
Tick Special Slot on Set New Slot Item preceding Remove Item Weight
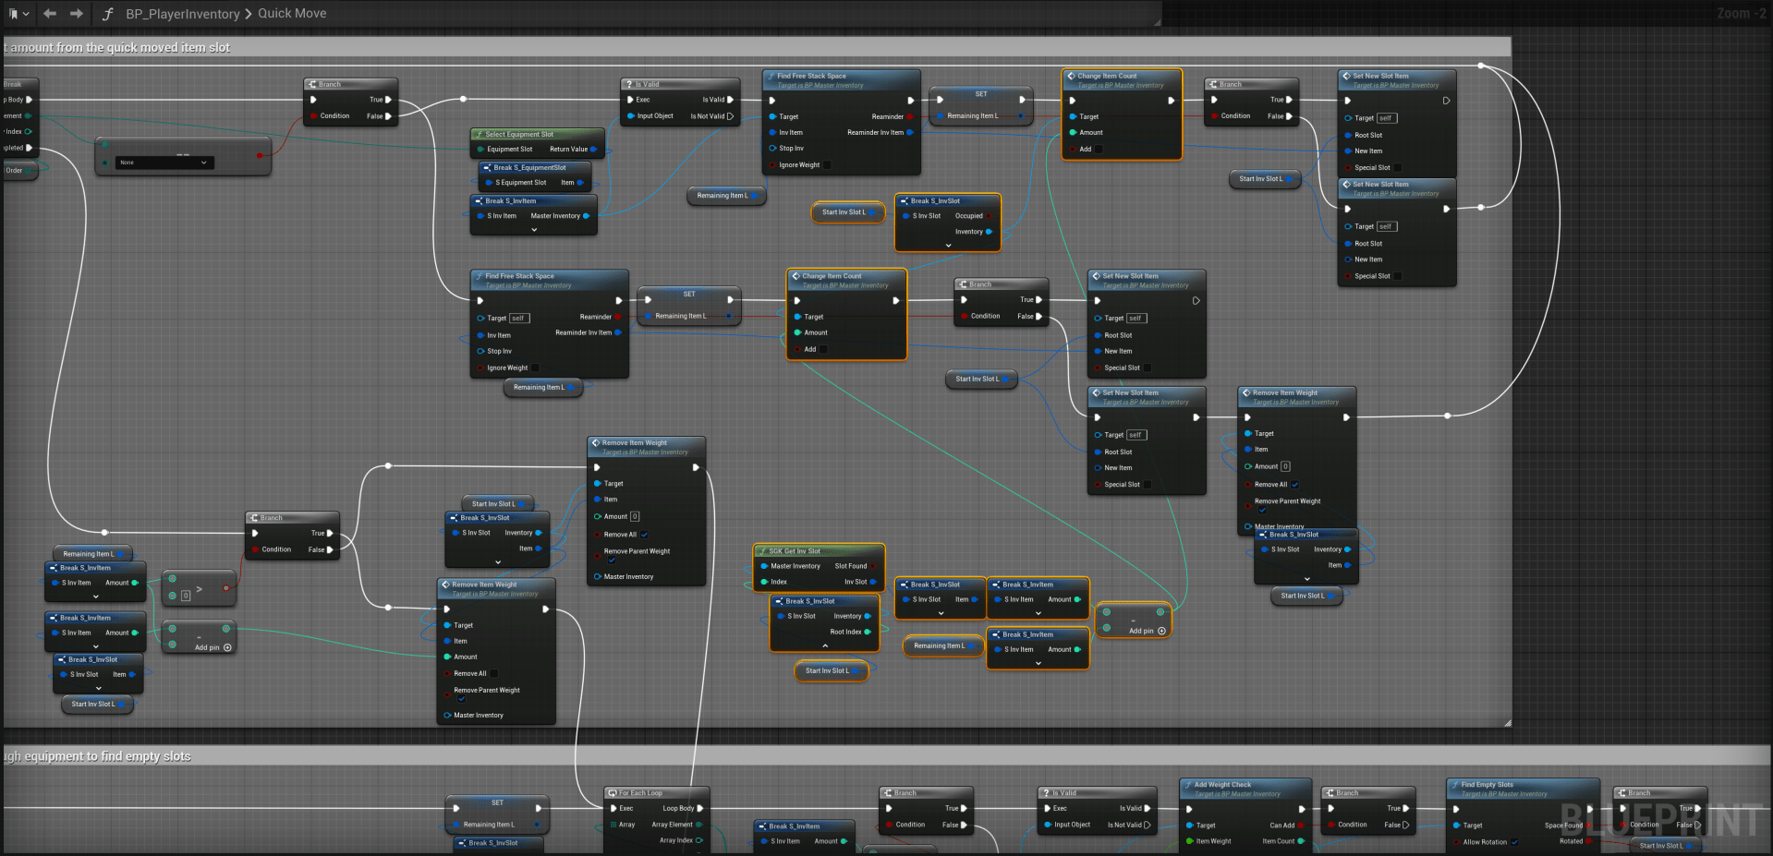(1147, 485)
